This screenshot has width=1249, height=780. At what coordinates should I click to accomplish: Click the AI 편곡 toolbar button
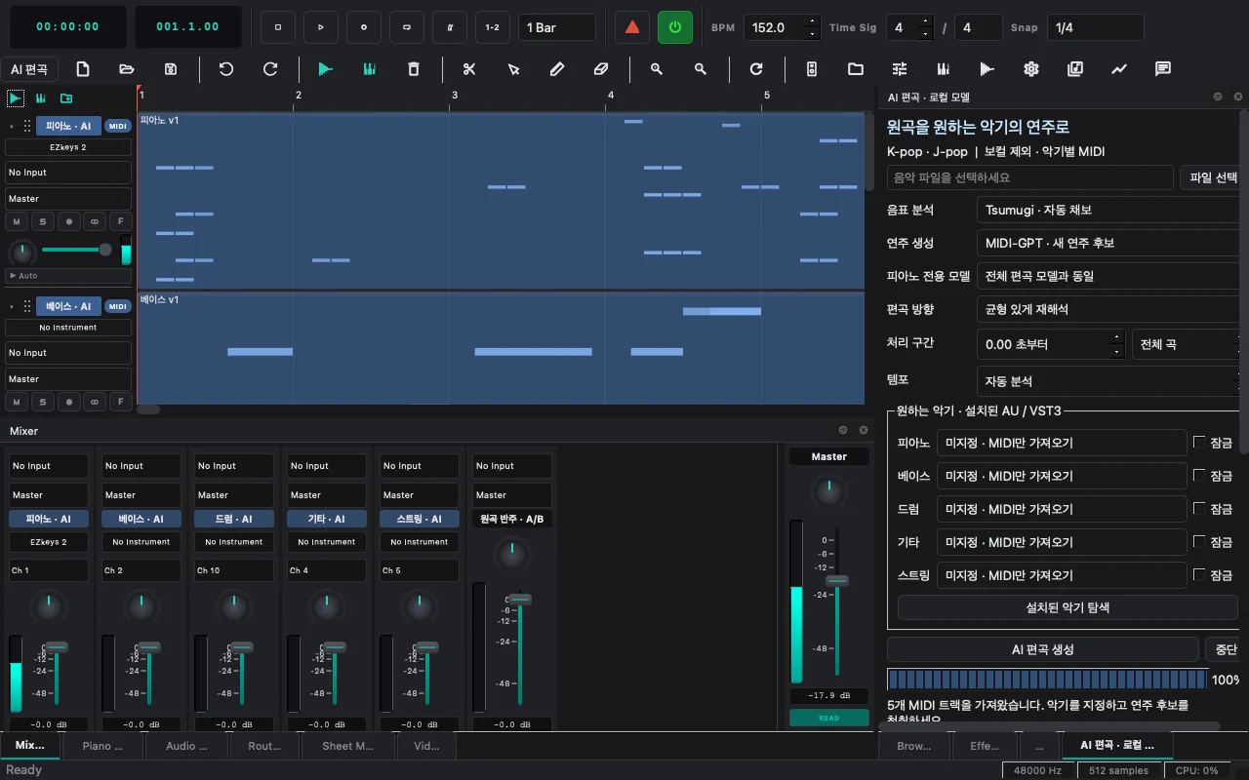coord(29,69)
